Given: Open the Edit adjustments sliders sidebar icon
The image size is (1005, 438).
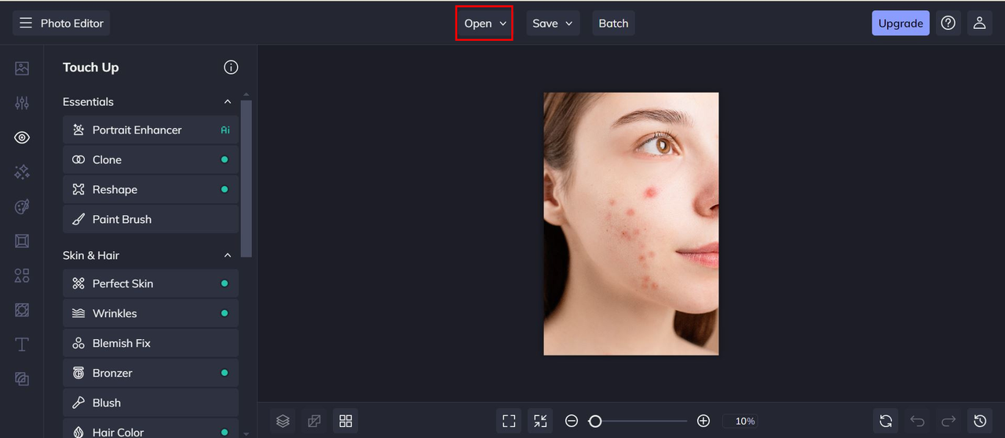Looking at the screenshot, I should [22, 103].
